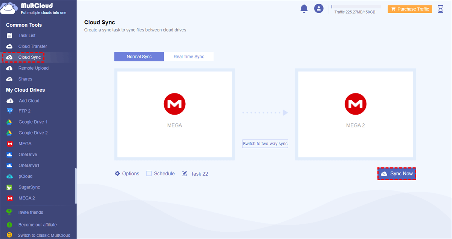Click the Options gear icon
Viewport: 452px width, 239px height.
click(117, 173)
